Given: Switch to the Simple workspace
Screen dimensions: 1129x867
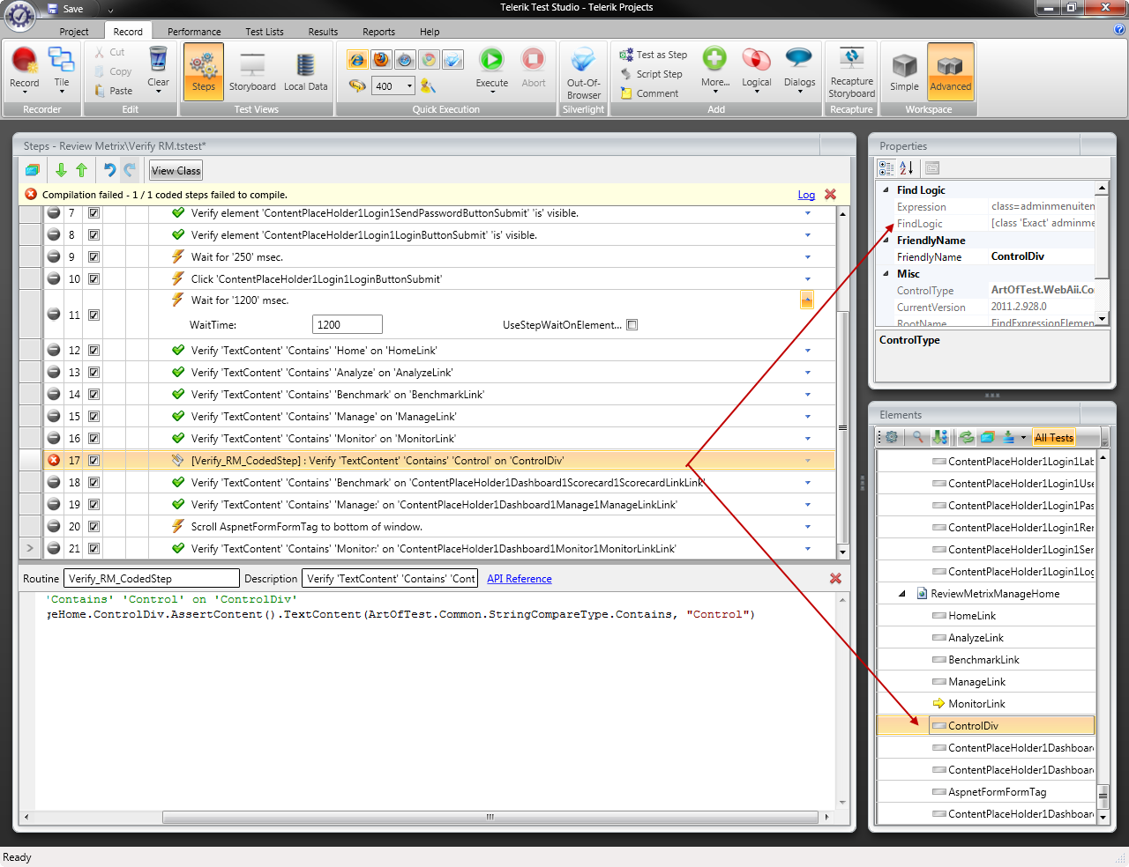Looking at the screenshot, I should pos(904,70).
